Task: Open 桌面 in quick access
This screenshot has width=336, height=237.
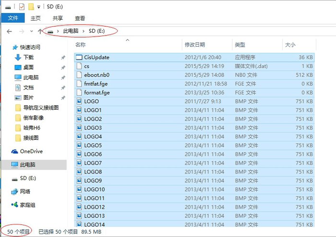Action: click(28, 67)
